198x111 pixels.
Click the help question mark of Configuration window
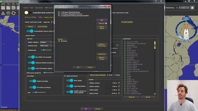(x=156, y=1)
